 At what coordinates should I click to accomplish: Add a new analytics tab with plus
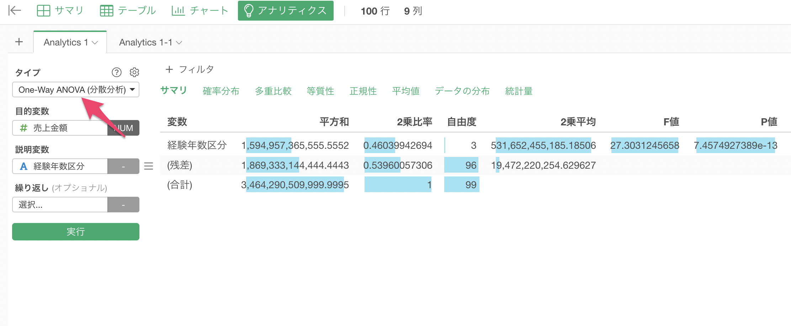pos(19,42)
